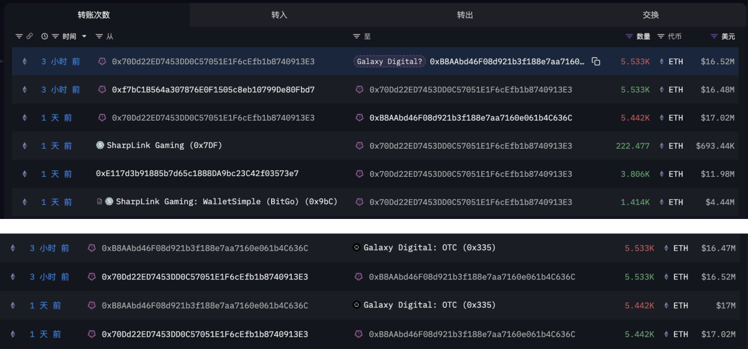Click the copy address icon beside 0xB8AAbd46
This screenshot has width=748, height=349.
596,62
